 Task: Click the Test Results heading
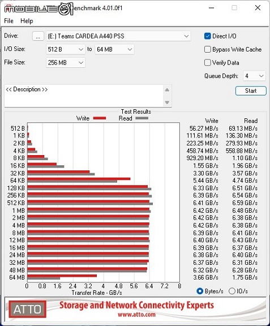click(x=136, y=111)
